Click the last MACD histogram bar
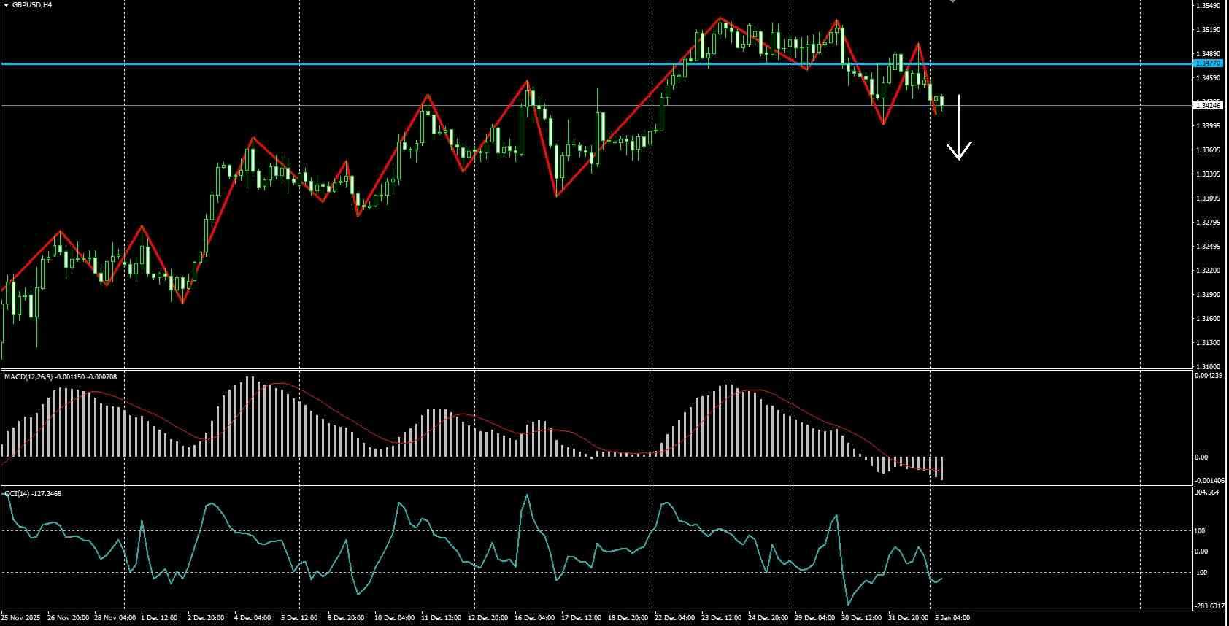Screen dimensions: 1229x626 point(942,468)
